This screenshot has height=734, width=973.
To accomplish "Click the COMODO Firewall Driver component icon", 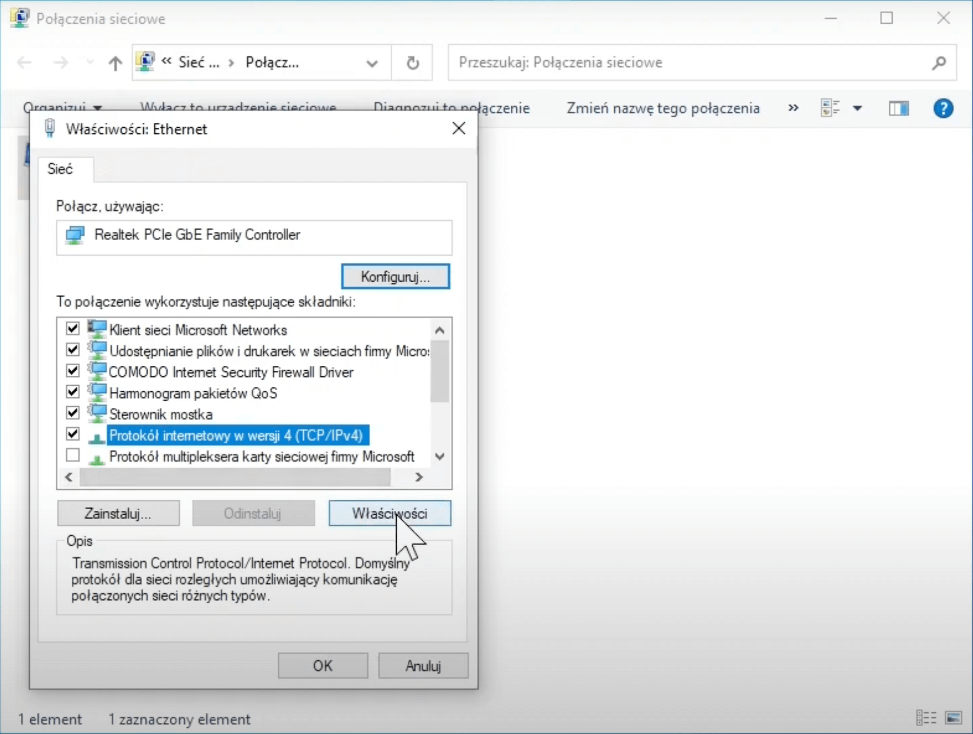I will pyautogui.click(x=97, y=371).
